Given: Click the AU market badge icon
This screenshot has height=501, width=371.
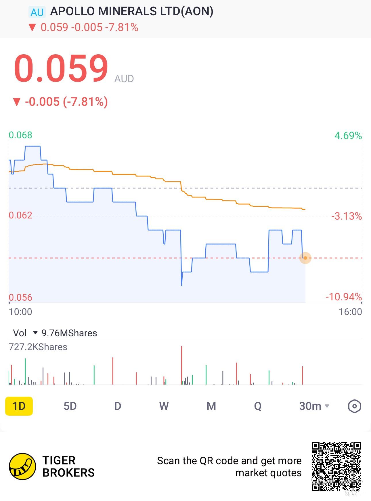Looking at the screenshot, I should point(37,12).
